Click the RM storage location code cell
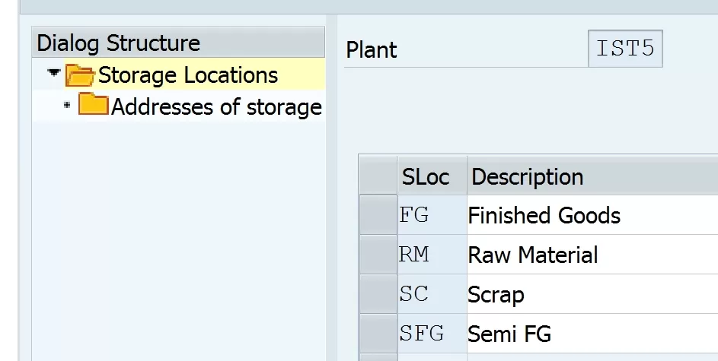 click(x=432, y=255)
